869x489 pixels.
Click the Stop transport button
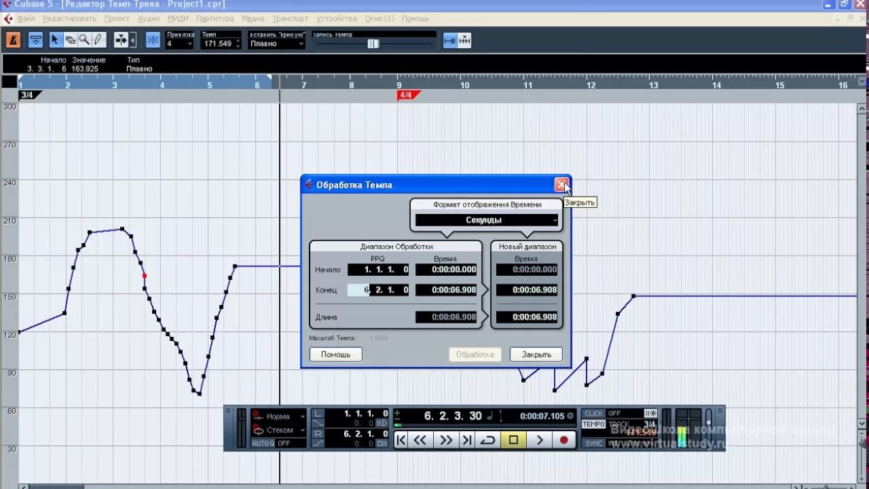pyautogui.click(x=513, y=440)
